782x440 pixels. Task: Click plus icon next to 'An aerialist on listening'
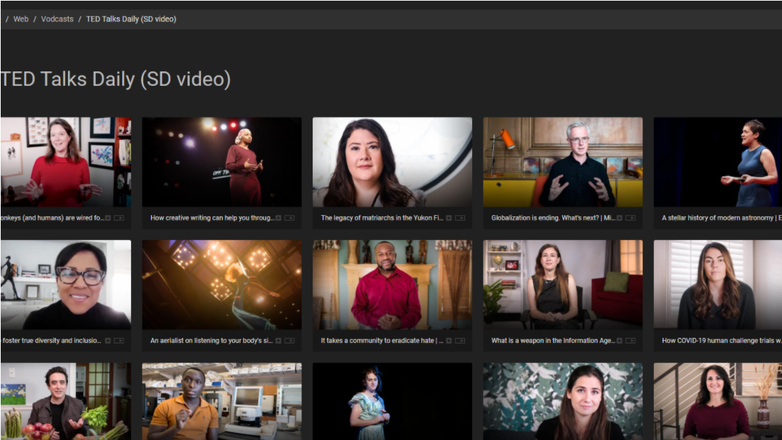(x=278, y=341)
